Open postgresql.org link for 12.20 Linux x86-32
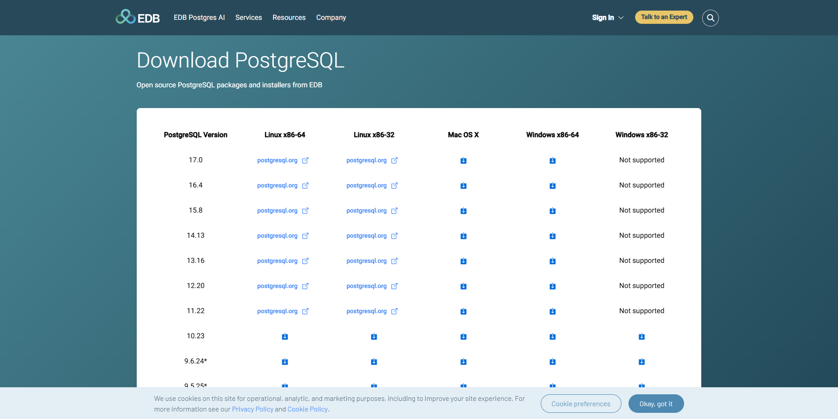Viewport: 838px width, 419px height. point(372,286)
